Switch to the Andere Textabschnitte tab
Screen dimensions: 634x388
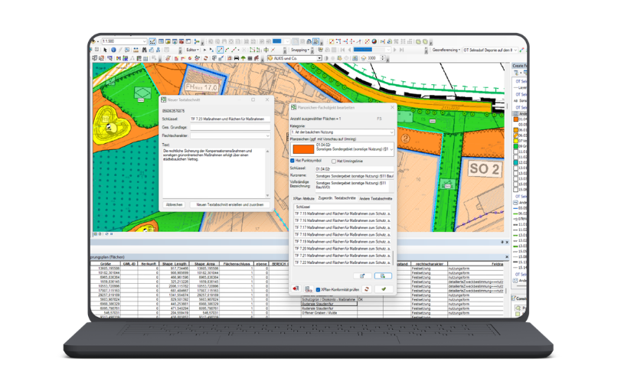pyautogui.click(x=376, y=198)
